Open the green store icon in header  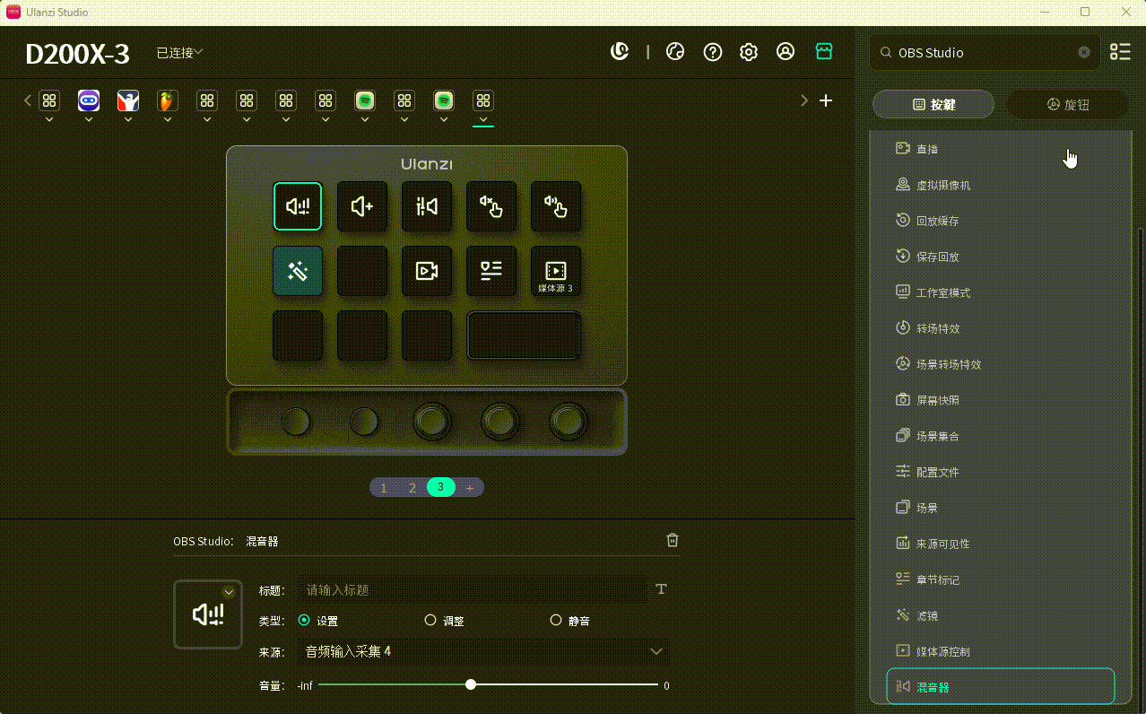tap(824, 52)
